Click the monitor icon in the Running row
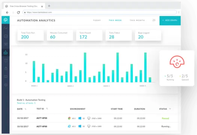 [x=89, y=126]
